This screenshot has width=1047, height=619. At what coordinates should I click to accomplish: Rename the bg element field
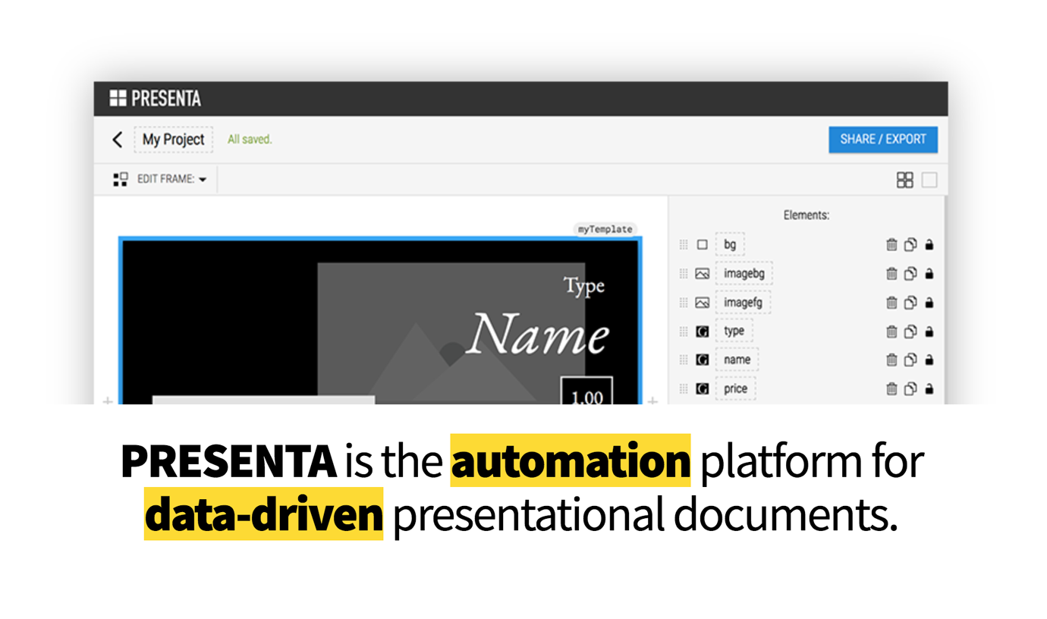[x=730, y=245]
